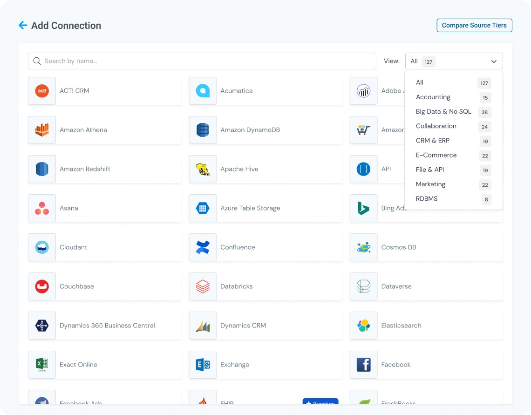This screenshot has width=531, height=415.
Task: Filter by Big Data & No SQL
Action: click(454, 112)
